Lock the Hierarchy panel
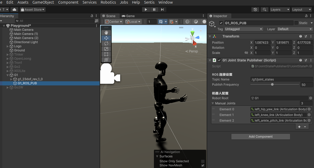 point(92,16)
